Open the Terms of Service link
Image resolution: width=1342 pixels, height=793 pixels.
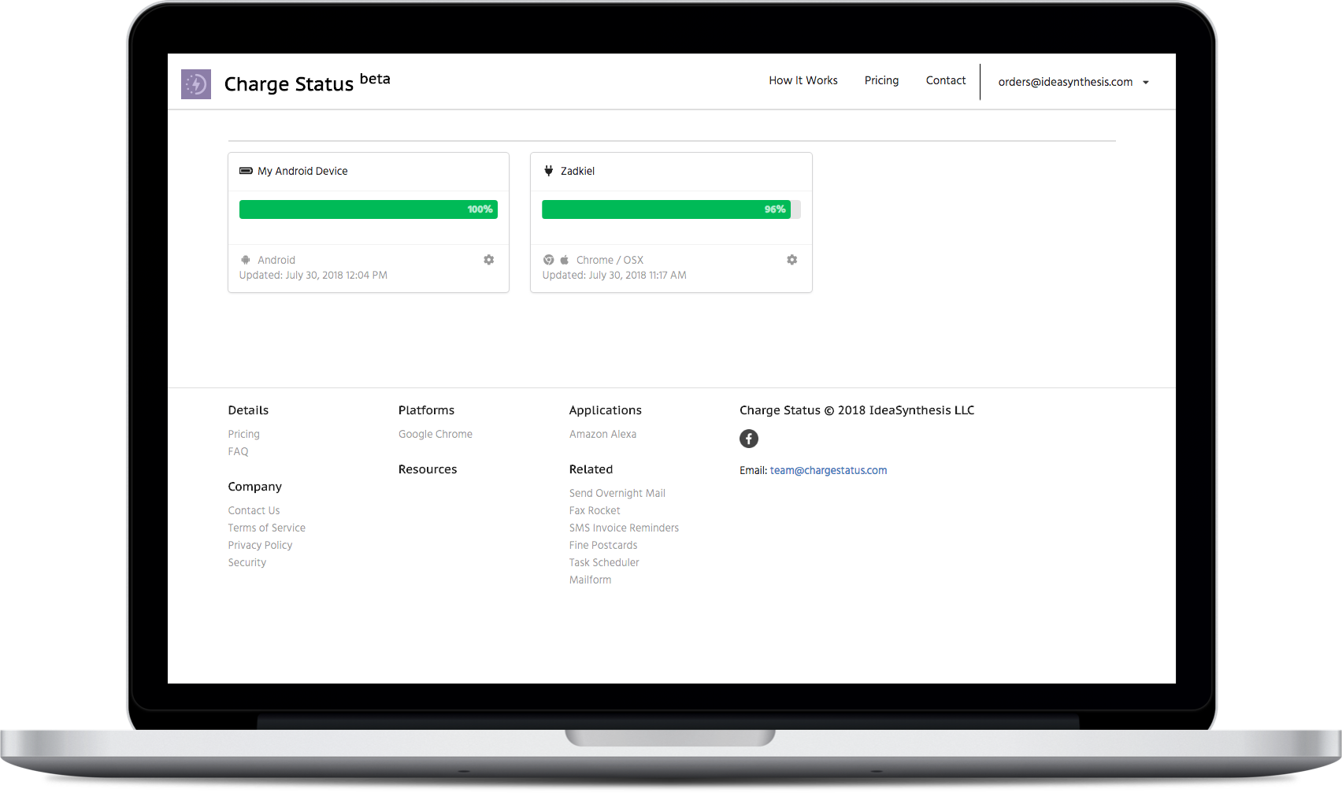pos(266,528)
